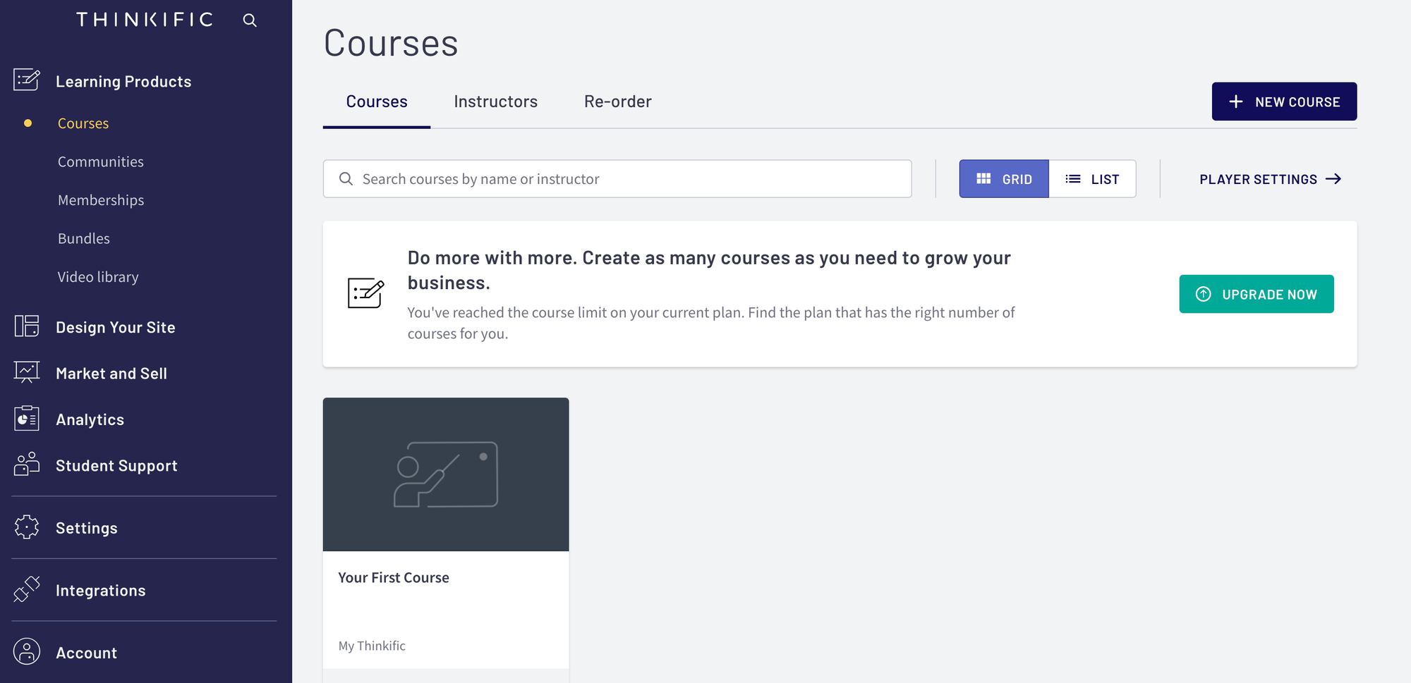Open the Re-order tab
The height and width of the screenshot is (683, 1411).
coord(617,101)
